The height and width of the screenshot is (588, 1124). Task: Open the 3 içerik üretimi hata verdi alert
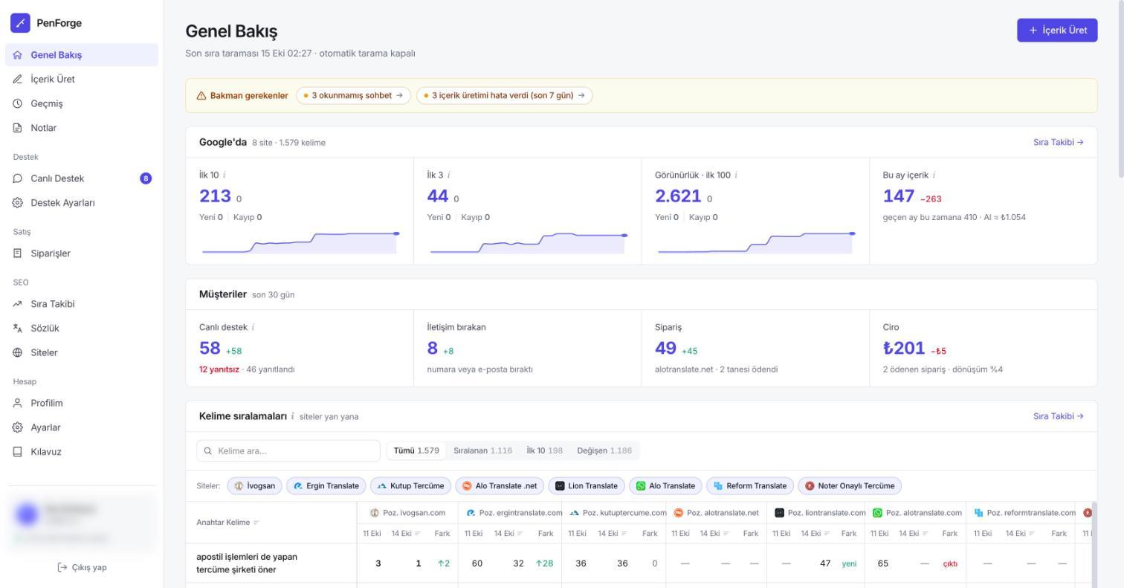coord(504,96)
